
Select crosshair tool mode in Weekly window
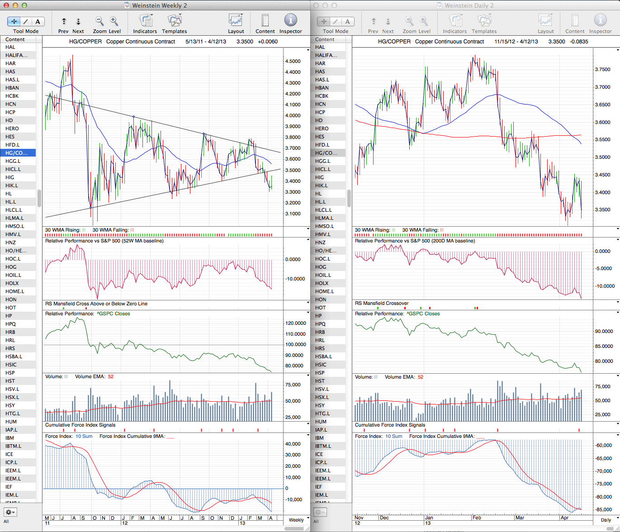(14, 22)
